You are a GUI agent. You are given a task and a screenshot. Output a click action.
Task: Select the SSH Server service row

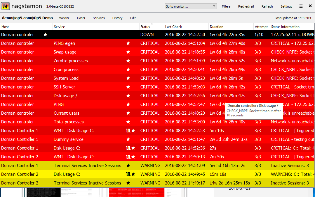(x=64, y=87)
